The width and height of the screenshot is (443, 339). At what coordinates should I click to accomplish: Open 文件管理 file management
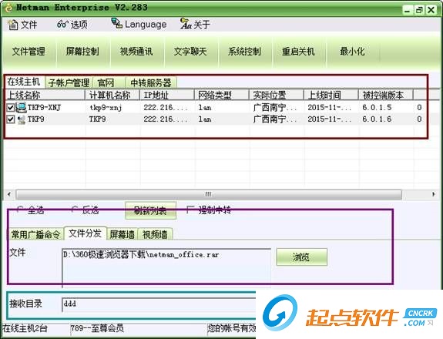[29, 52]
